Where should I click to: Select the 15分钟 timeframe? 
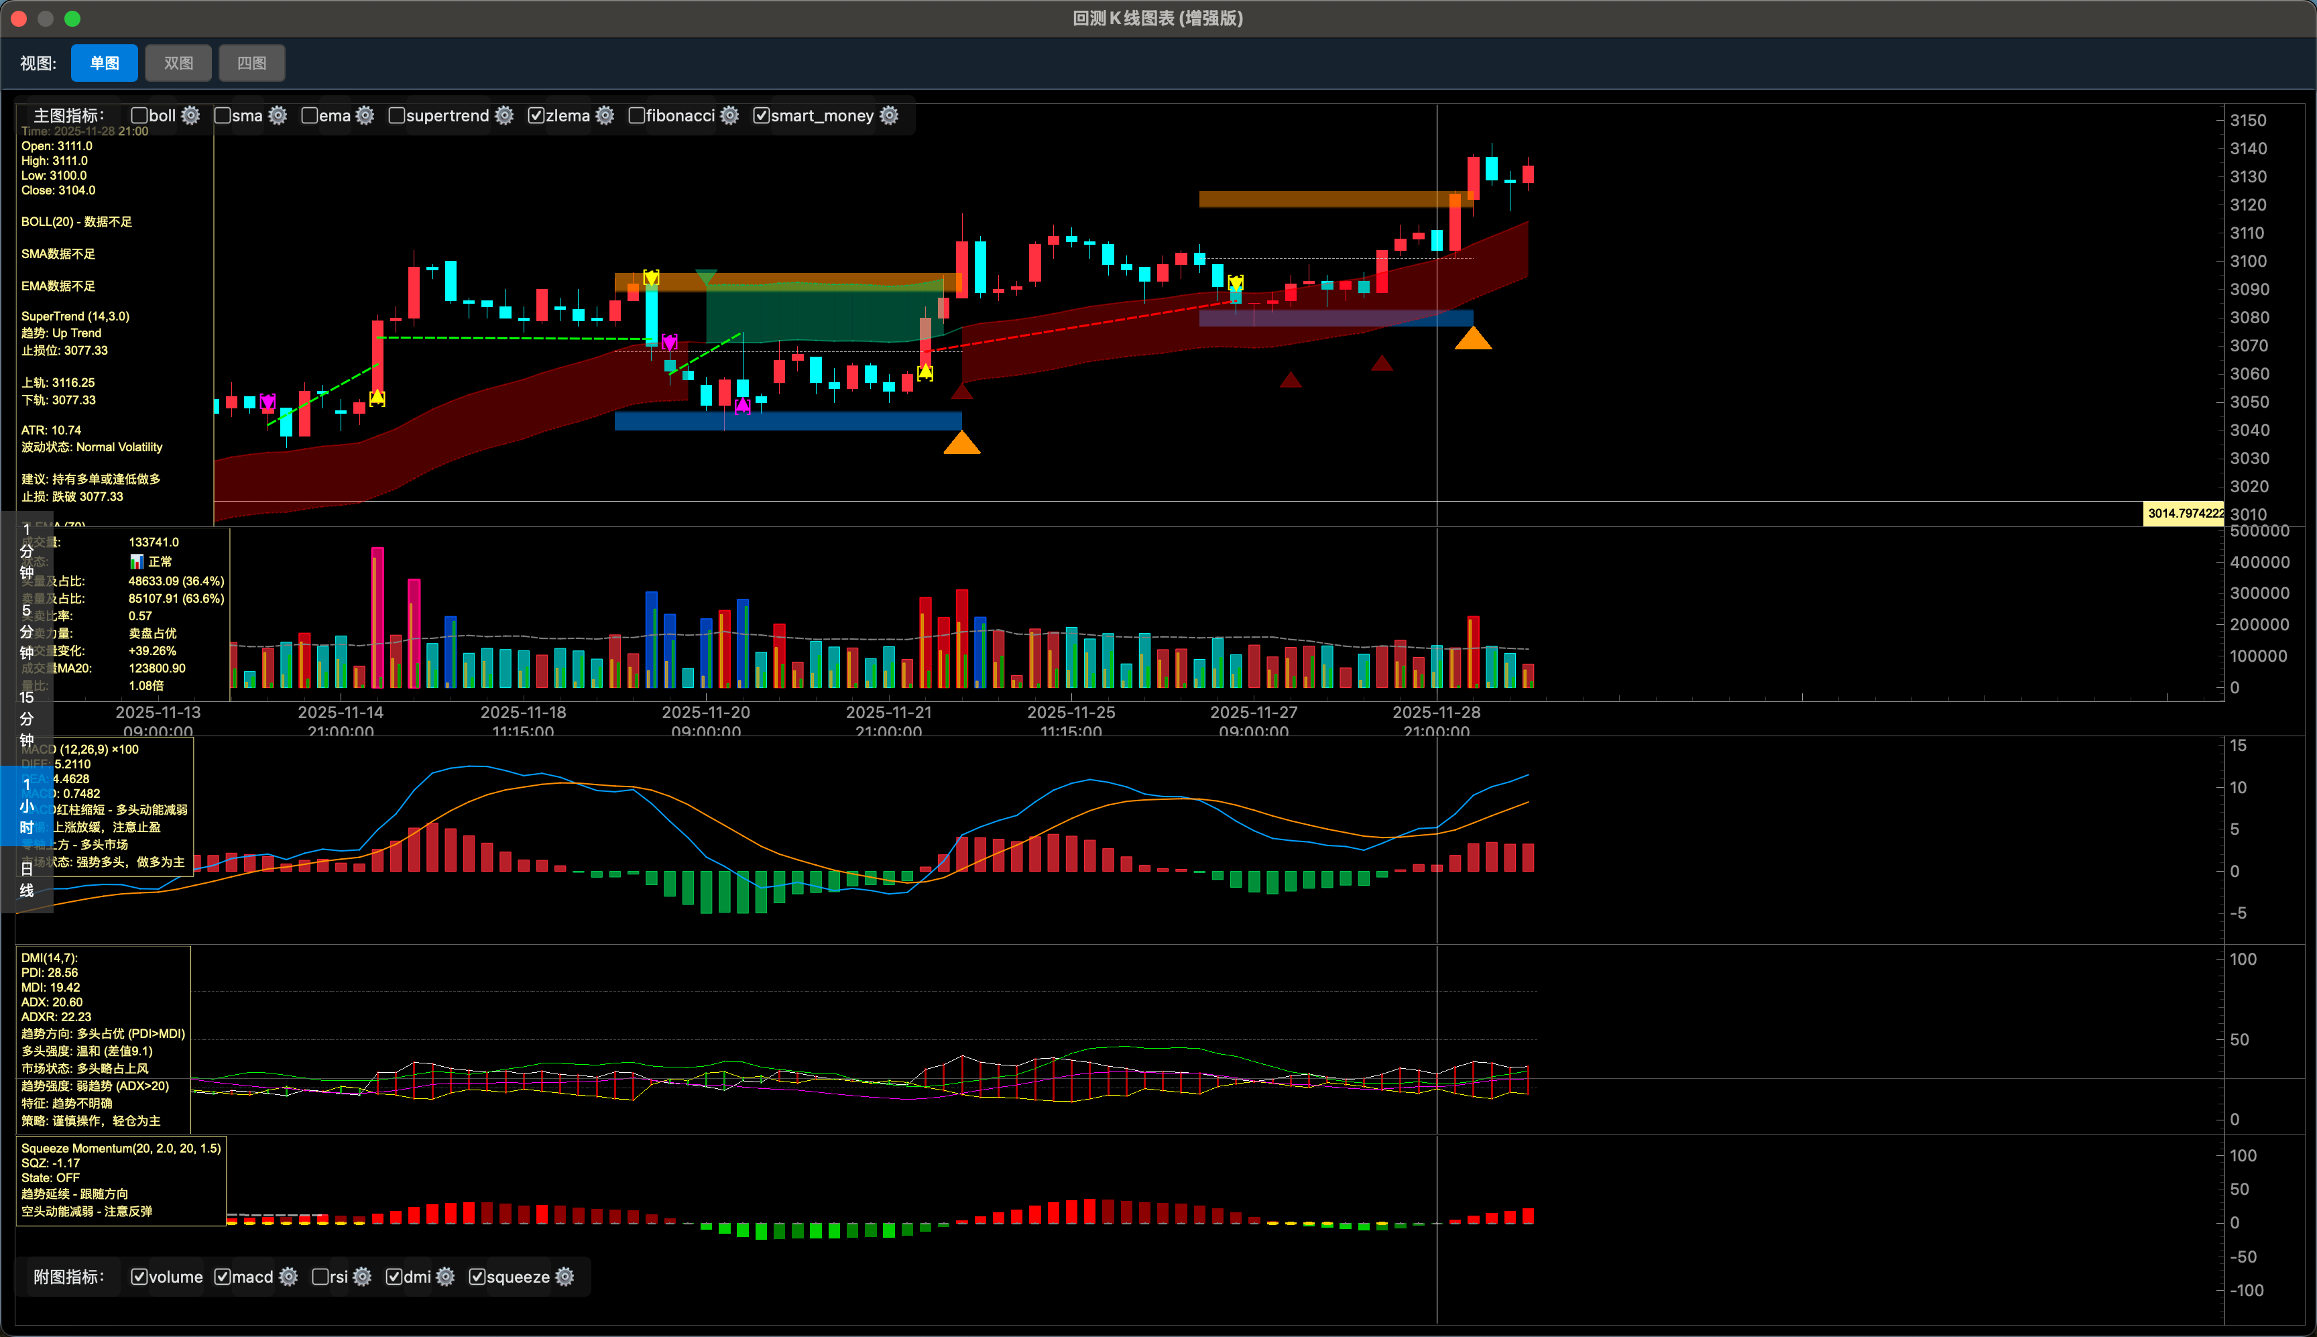27,719
